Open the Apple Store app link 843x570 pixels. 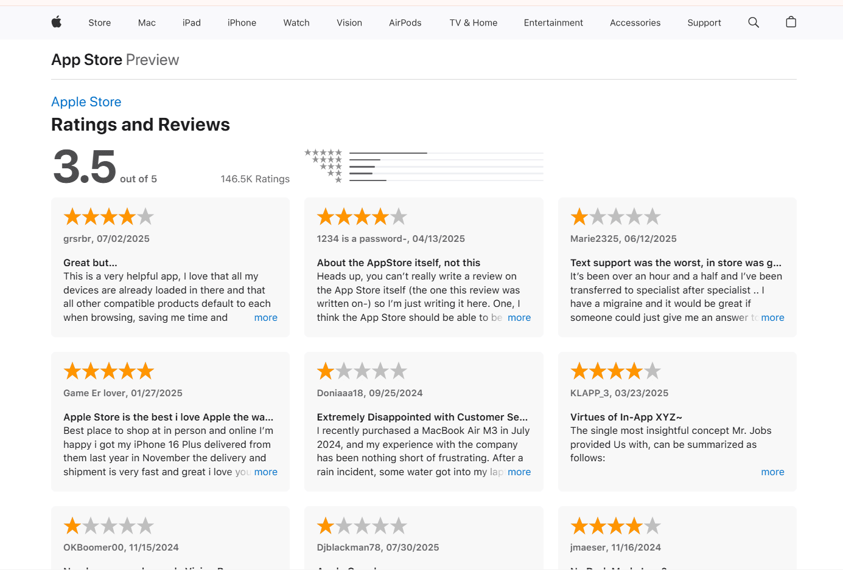(86, 102)
